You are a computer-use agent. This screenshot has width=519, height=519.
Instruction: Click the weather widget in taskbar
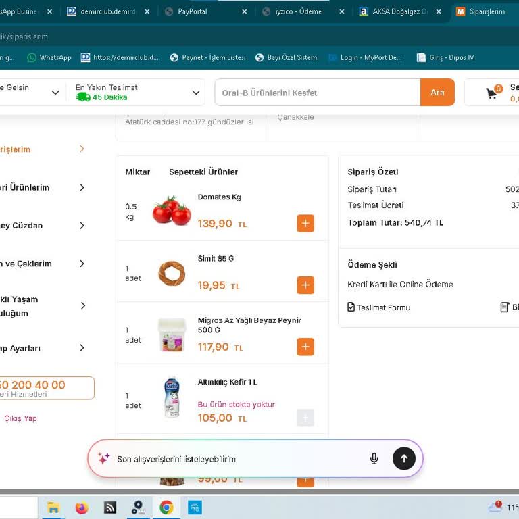pyautogui.click(x=503, y=507)
